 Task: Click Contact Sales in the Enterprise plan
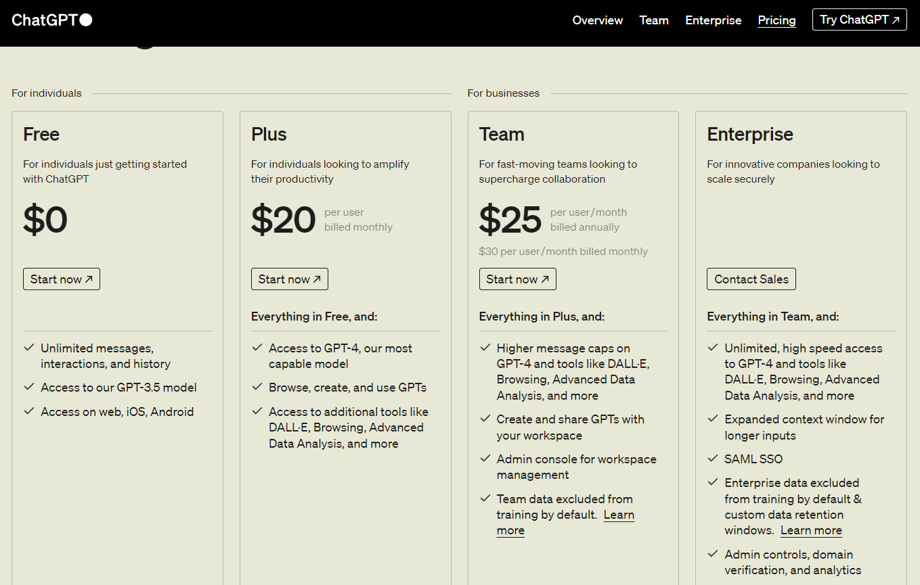[751, 279]
